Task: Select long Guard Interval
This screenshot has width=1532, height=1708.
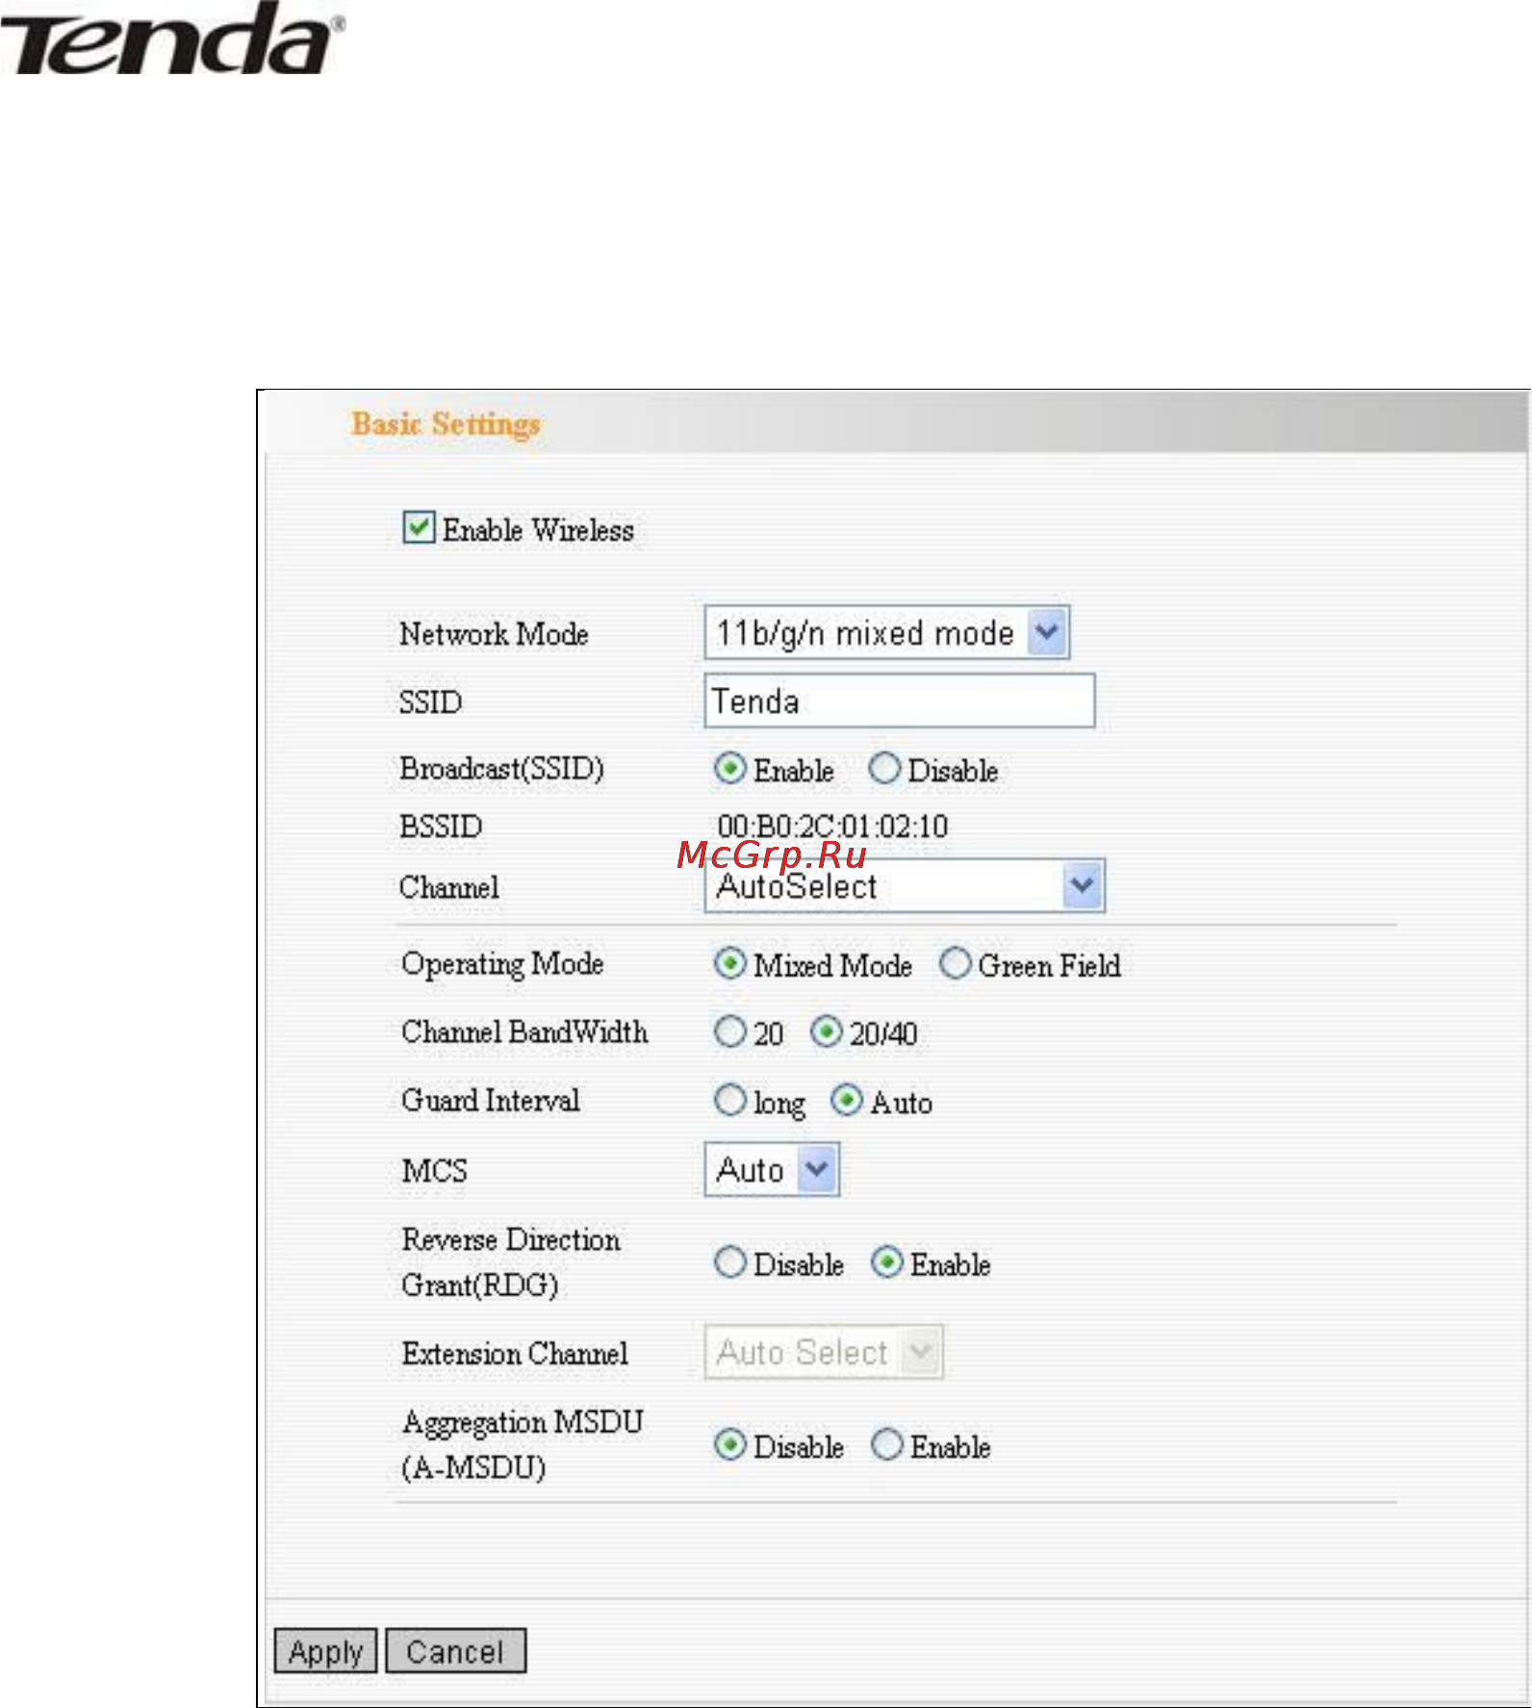Action: coord(729,1100)
